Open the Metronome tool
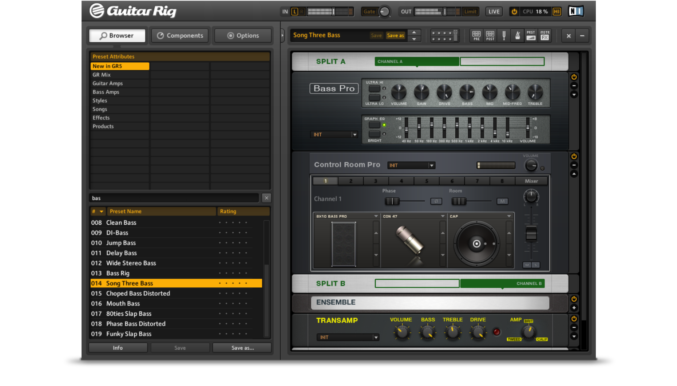The height and width of the screenshot is (386, 677). (x=517, y=35)
